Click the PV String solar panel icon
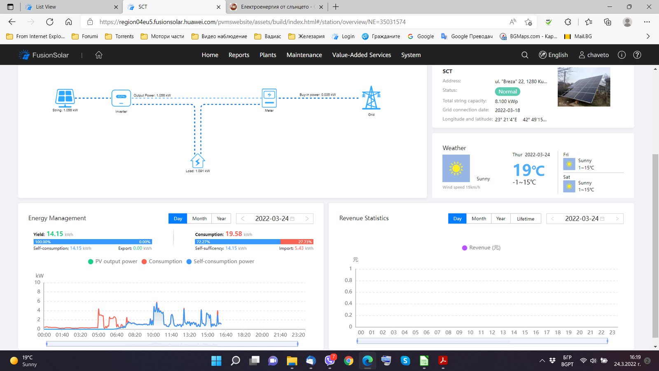Image resolution: width=659 pixels, height=371 pixels. click(x=65, y=98)
